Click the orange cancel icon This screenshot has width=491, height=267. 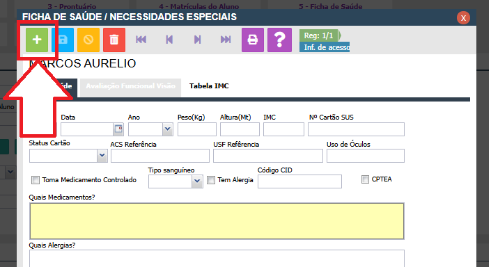pyautogui.click(x=88, y=40)
